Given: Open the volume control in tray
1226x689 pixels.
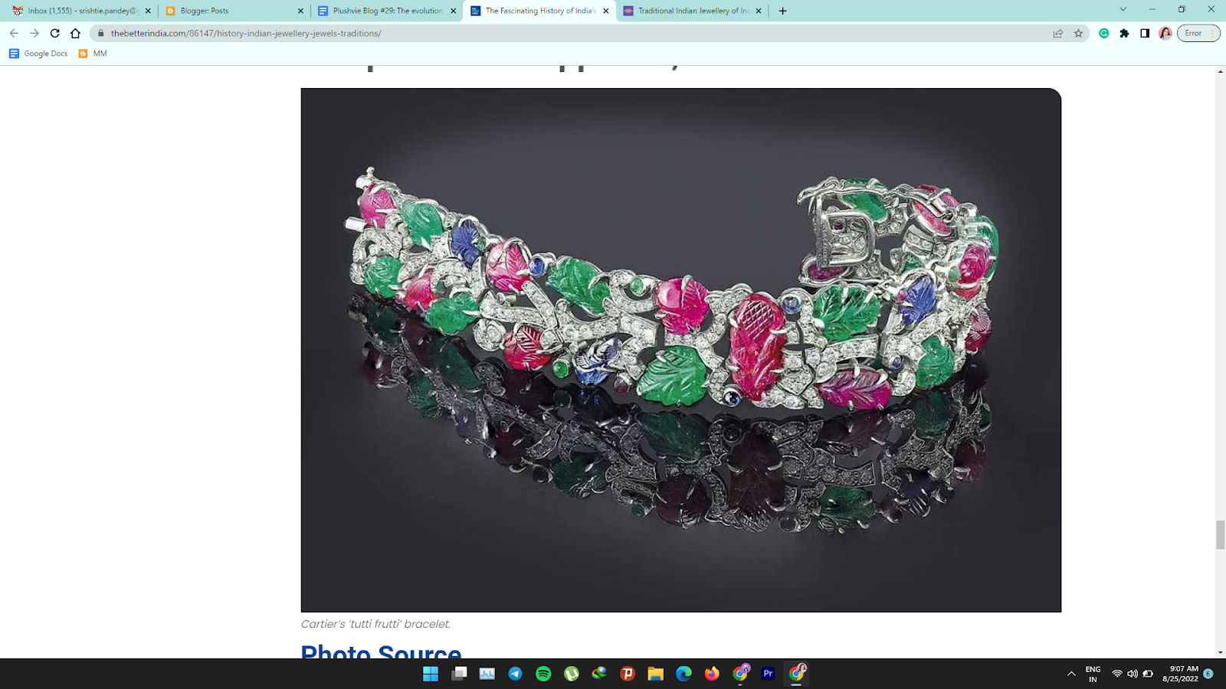Looking at the screenshot, I should point(1133,674).
